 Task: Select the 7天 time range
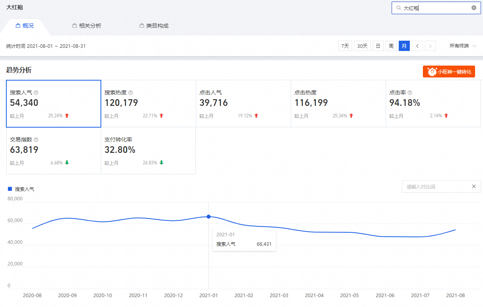click(x=345, y=46)
